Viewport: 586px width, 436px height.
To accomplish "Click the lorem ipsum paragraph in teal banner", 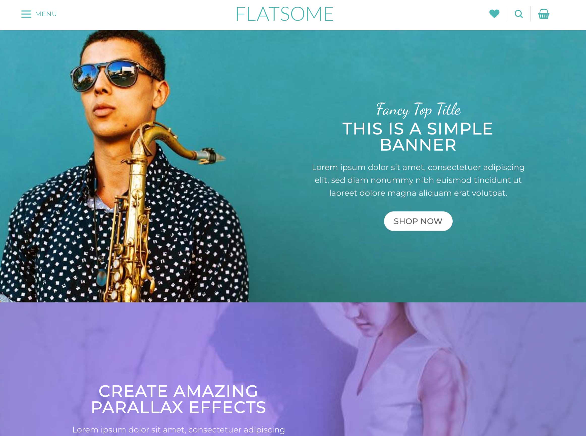I will [x=418, y=180].
